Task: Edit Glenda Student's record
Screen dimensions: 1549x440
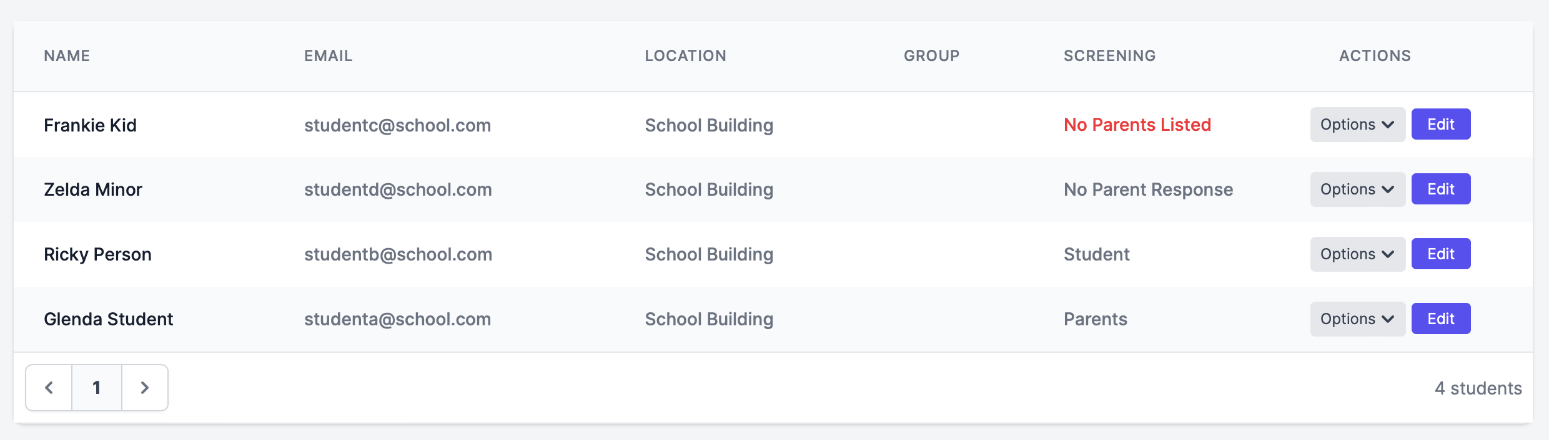Action: pos(1441,319)
